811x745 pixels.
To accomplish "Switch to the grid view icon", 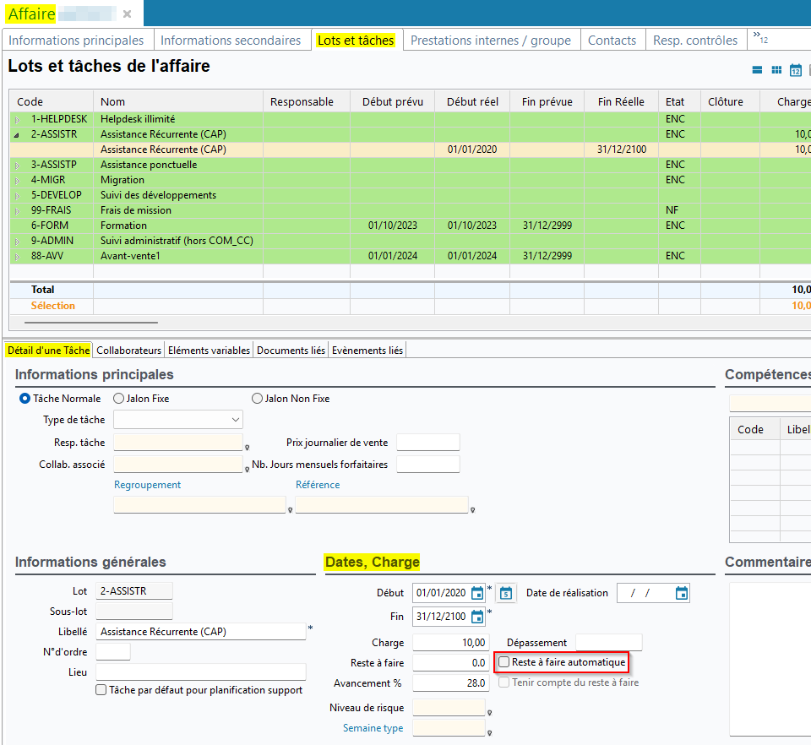I will click(x=776, y=70).
